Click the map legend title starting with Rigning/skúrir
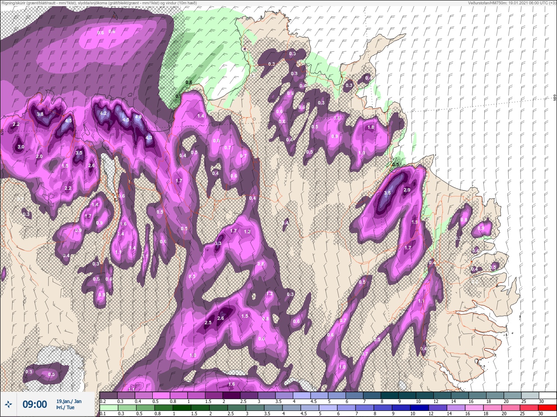Image resolution: width=557 pixels, height=417 pixels. click(x=98, y=3)
